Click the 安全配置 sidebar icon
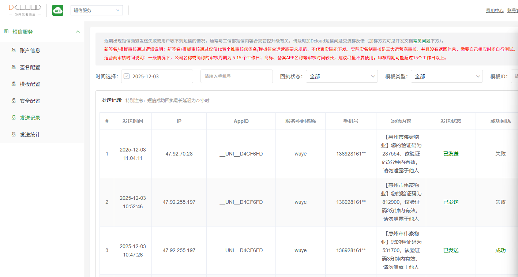Image resolution: width=518 pixels, height=277 pixels. (x=14, y=101)
